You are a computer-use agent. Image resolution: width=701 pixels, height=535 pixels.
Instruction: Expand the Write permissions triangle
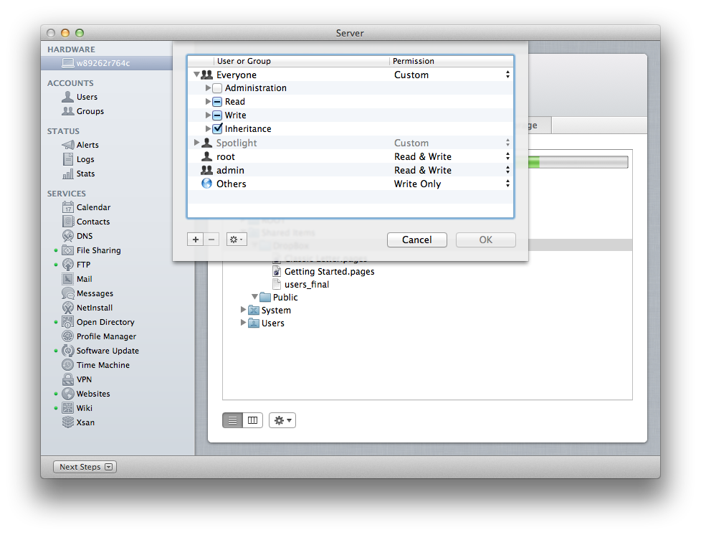click(x=208, y=115)
